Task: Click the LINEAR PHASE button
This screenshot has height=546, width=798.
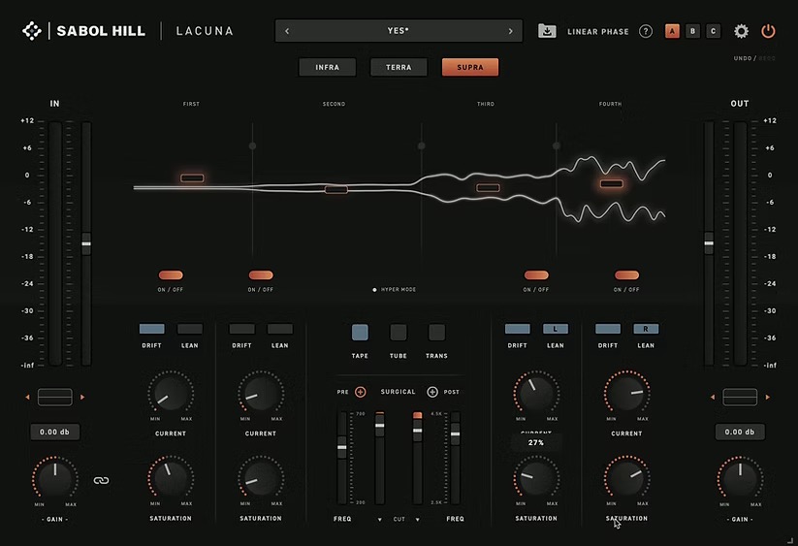Action: pos(598,32)
